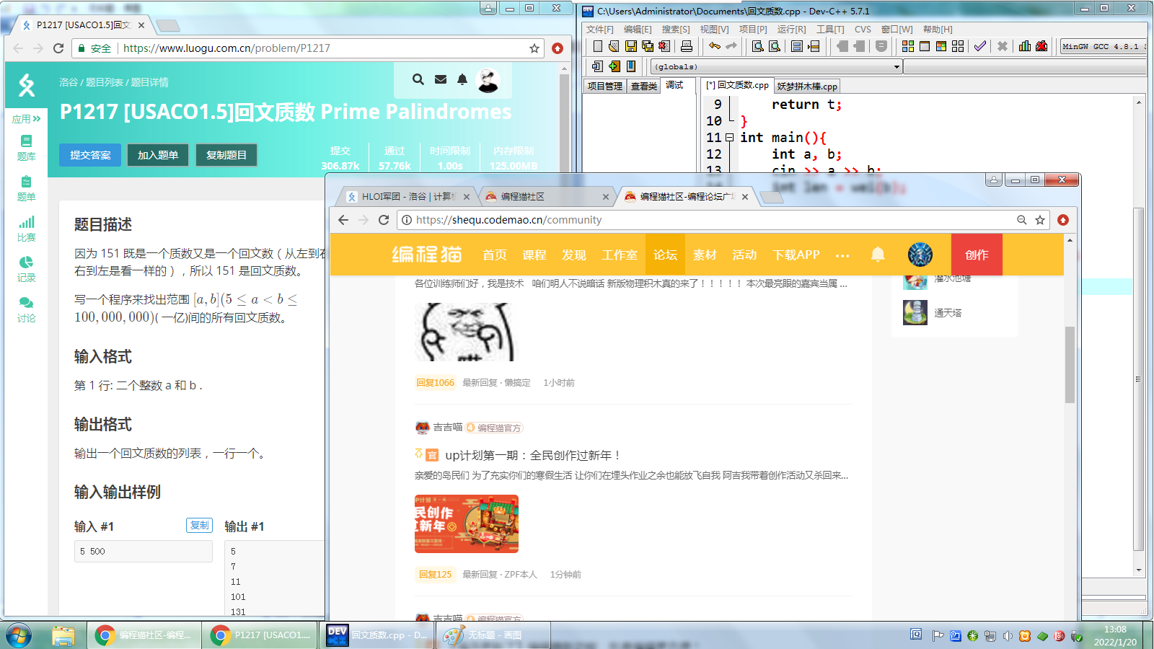Click the notification bell on 编程猫 navbar

[x=878, y=254]
